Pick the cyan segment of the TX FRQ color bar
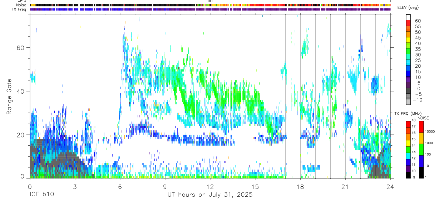 [x=408, y=156]
